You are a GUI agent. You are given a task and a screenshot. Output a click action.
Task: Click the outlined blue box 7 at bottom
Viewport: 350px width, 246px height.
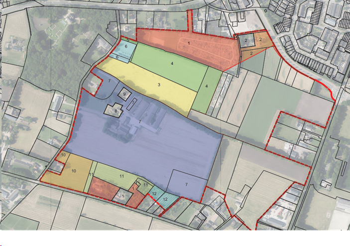pyautogui.click(x=186, y=184)
